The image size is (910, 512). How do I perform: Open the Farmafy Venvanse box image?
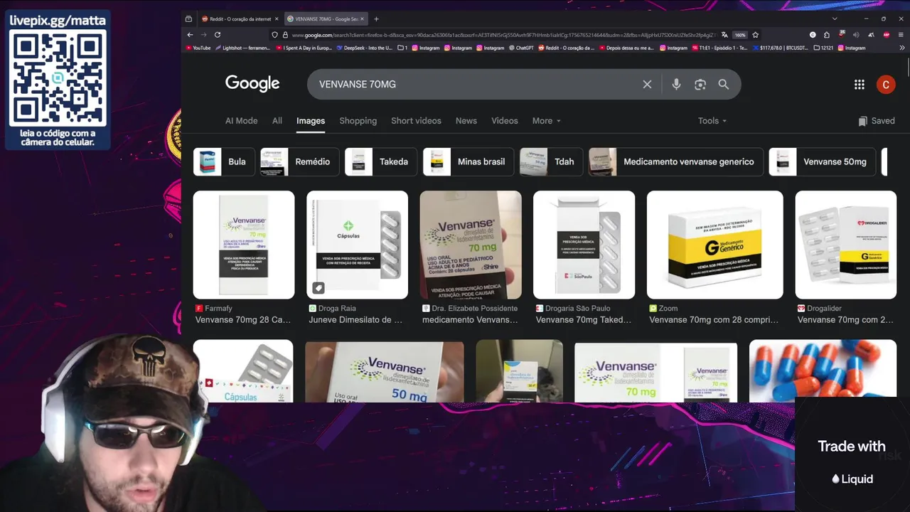tap(244, 245)
